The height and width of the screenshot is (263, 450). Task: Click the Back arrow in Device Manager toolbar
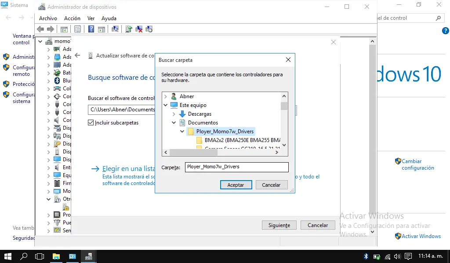pyautogui.click(x=40, y=29)
